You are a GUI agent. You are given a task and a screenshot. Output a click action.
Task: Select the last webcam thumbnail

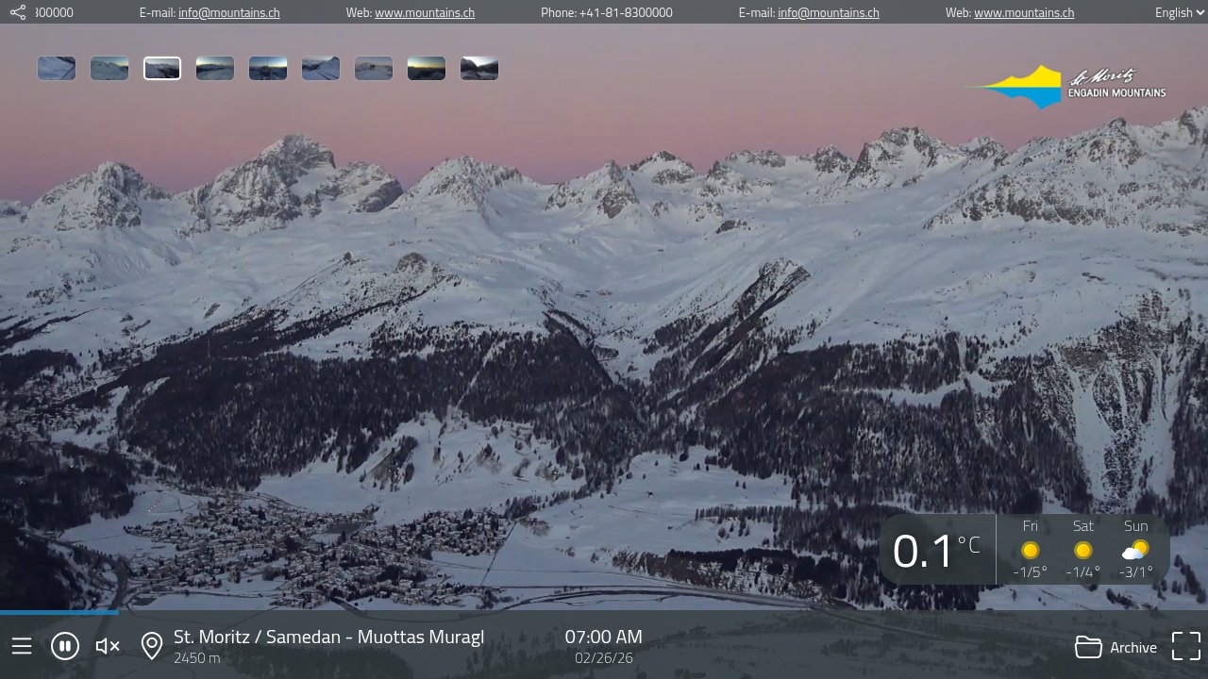coord(479,69)
